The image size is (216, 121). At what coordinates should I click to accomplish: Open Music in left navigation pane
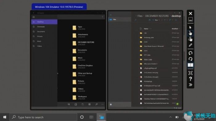(x=44, y=41)
